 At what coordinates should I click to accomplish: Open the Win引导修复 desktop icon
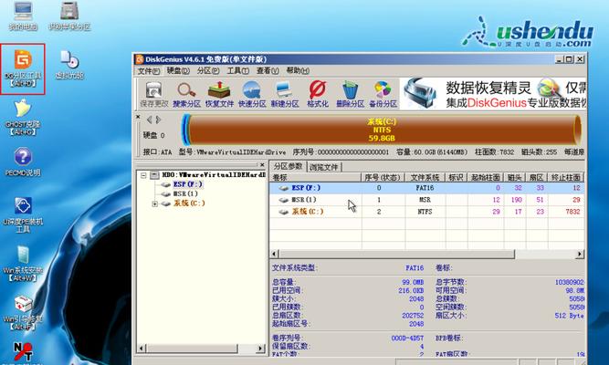(x=23, y=313)
